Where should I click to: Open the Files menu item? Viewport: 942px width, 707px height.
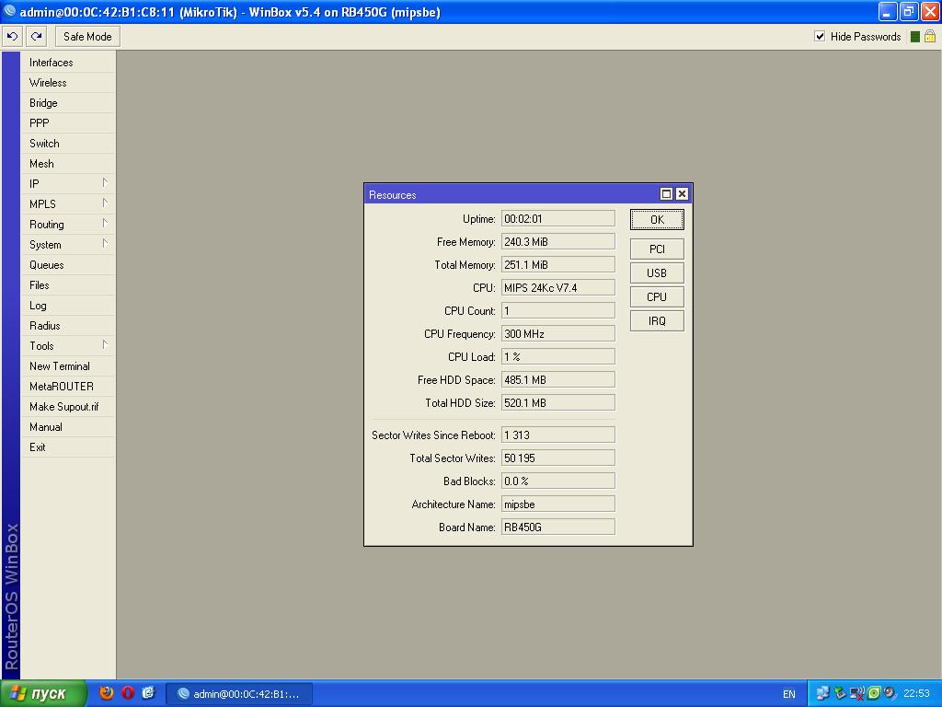point(67,285)
